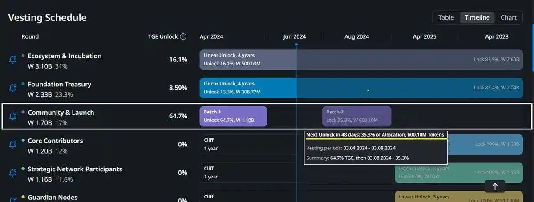The height and width of the screenshot is (202, 534).
Task: Click the Batch 2 locked bar
Action: [356, 116]
